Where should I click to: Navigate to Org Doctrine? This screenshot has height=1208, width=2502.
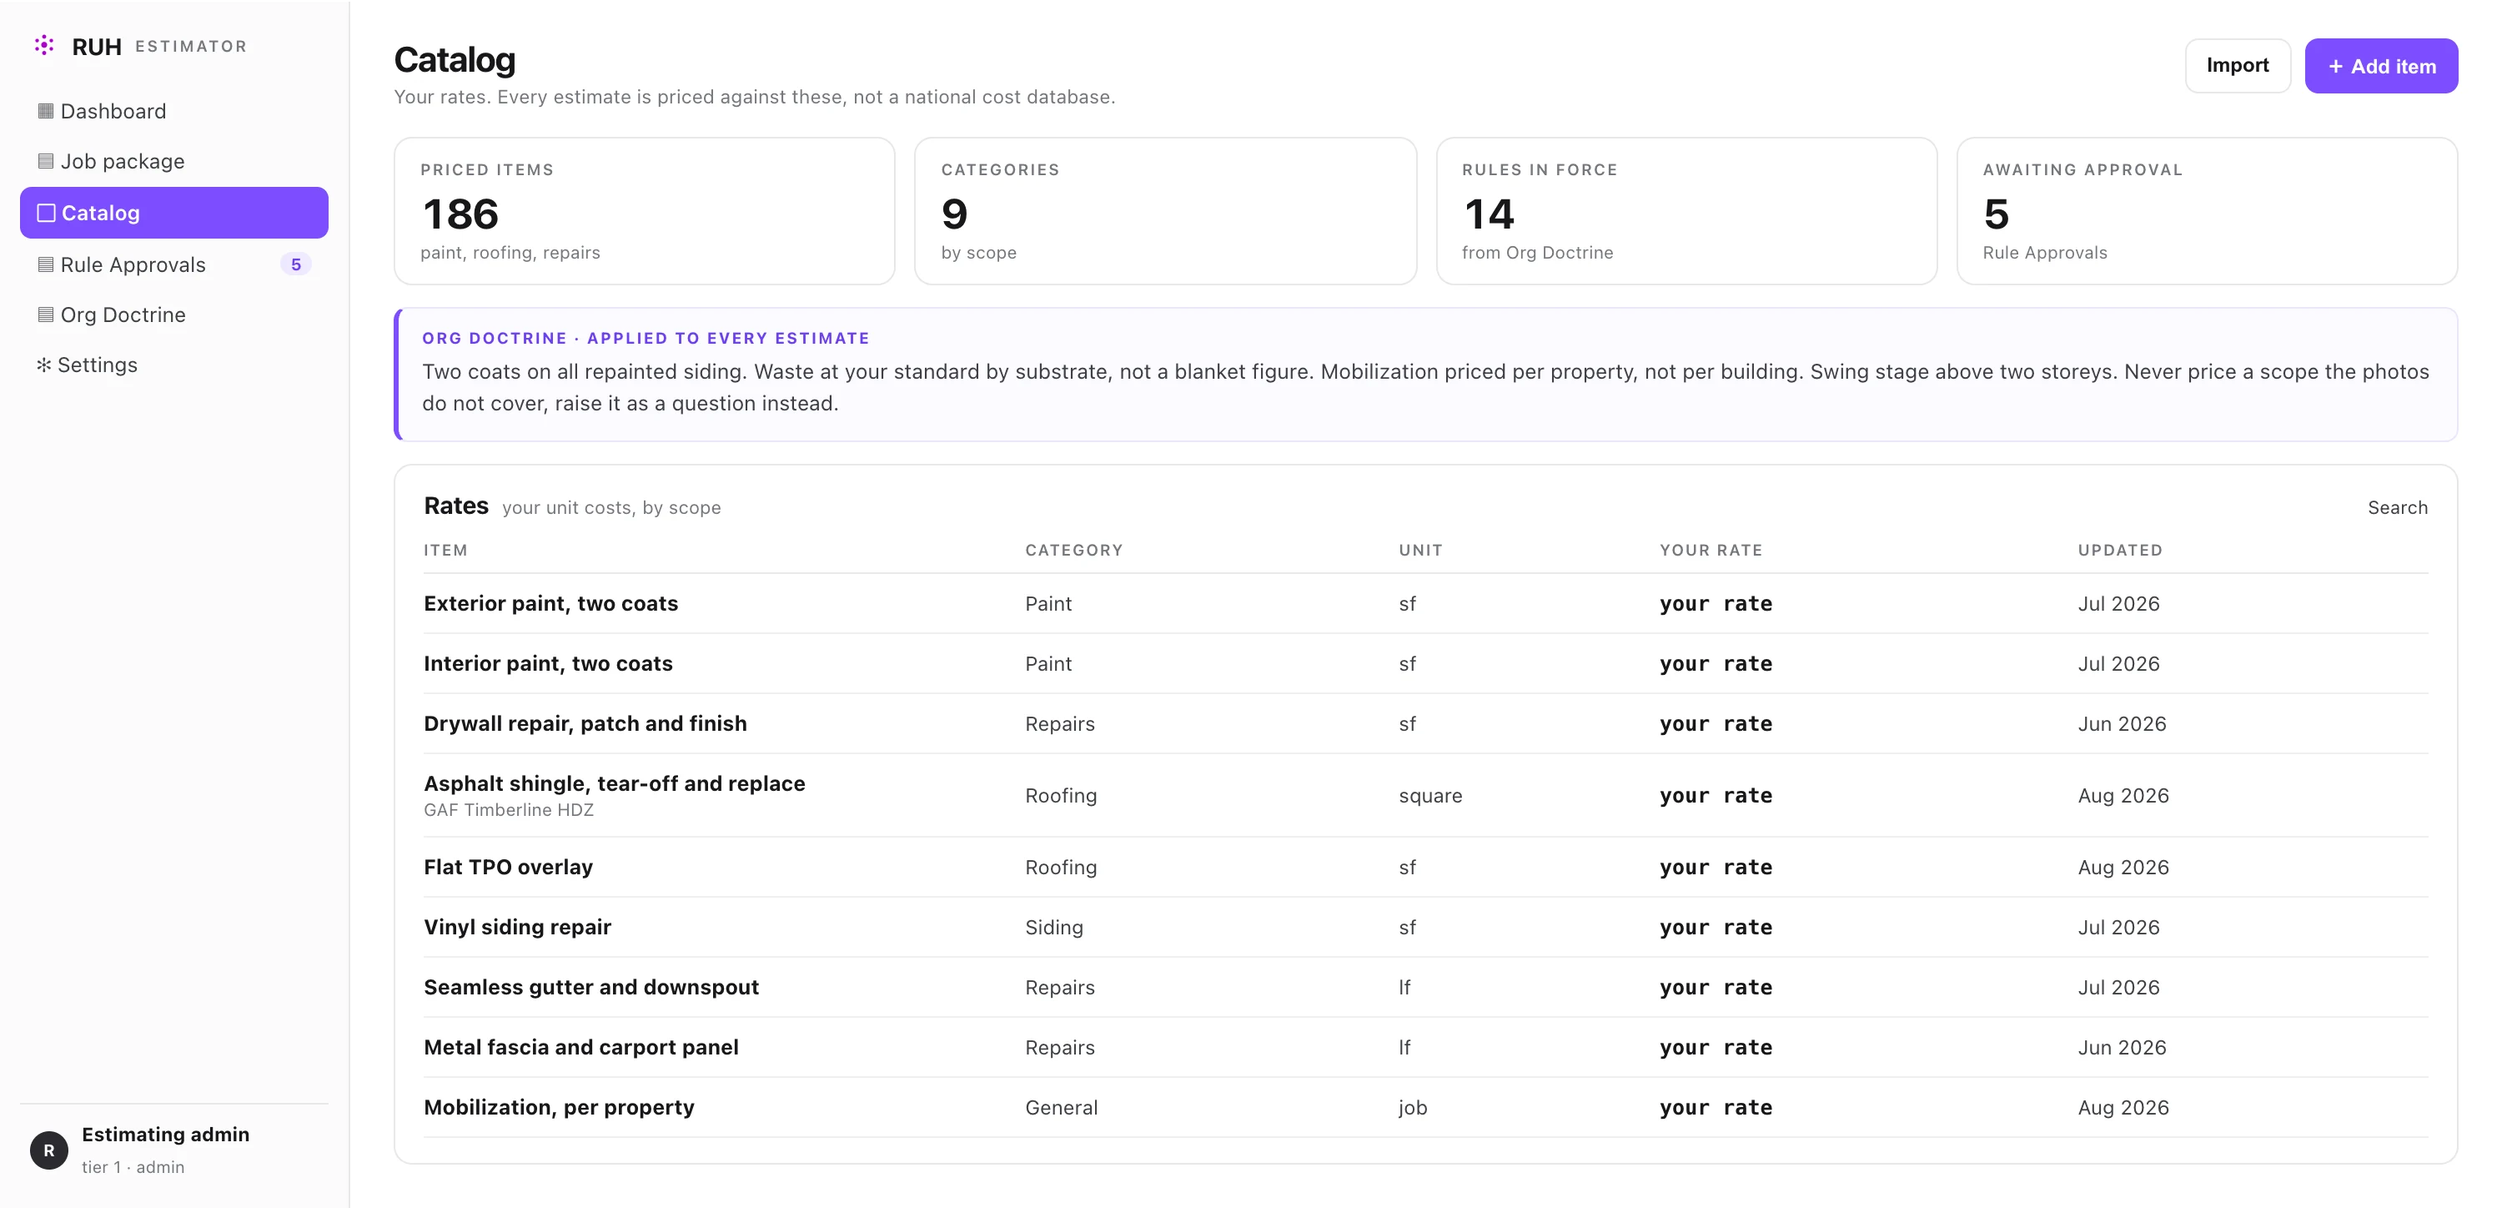tap(173, 315)
